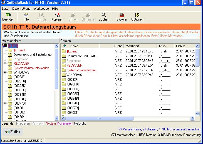Open the Optionen settings icon
This screenshot has width=203, height=144.
137,15
